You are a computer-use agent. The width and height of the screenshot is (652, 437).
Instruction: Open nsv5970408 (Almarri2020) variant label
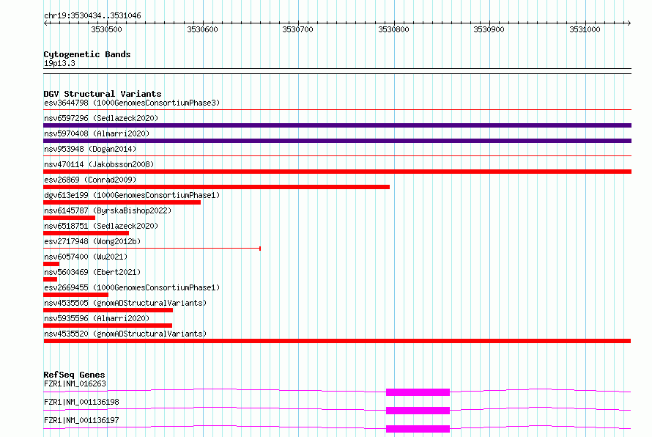click(x=97, y=133)
